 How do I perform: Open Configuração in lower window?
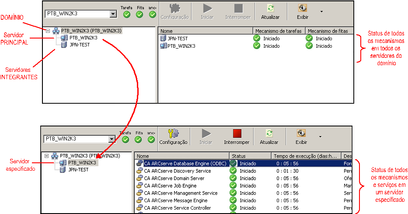[x=173, y=137]
